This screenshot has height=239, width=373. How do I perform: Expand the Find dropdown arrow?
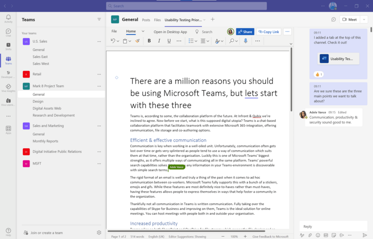pyautogui.click(x=236, y=41)
